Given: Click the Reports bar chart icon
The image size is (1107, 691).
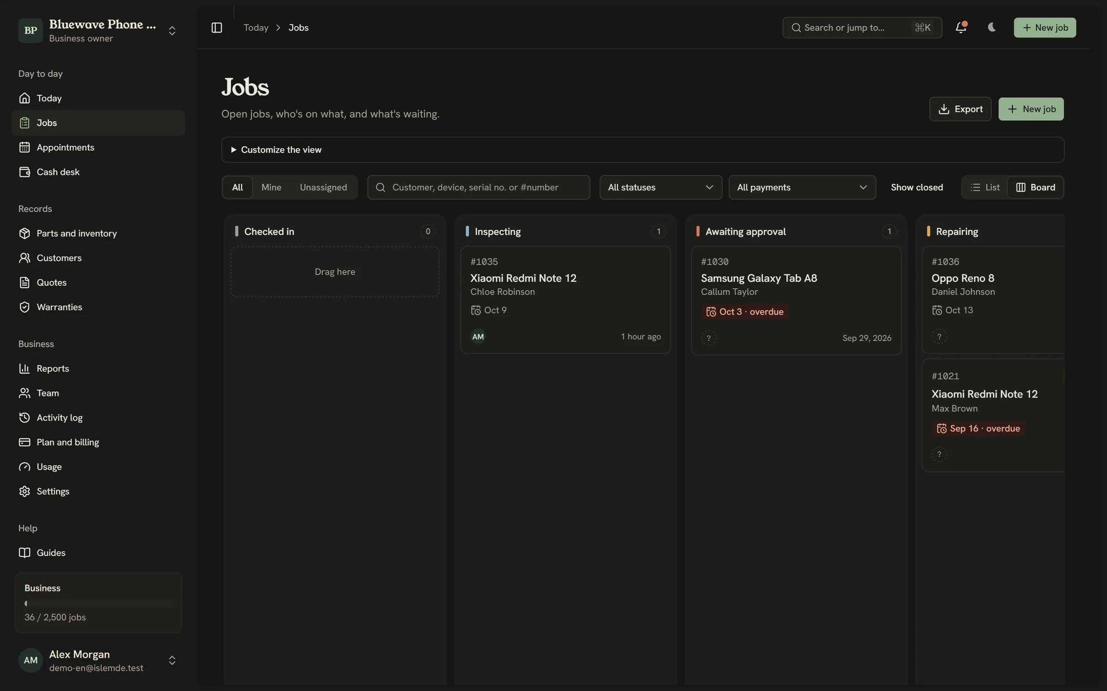Looking at the screenshot, I should coord(24,369).
